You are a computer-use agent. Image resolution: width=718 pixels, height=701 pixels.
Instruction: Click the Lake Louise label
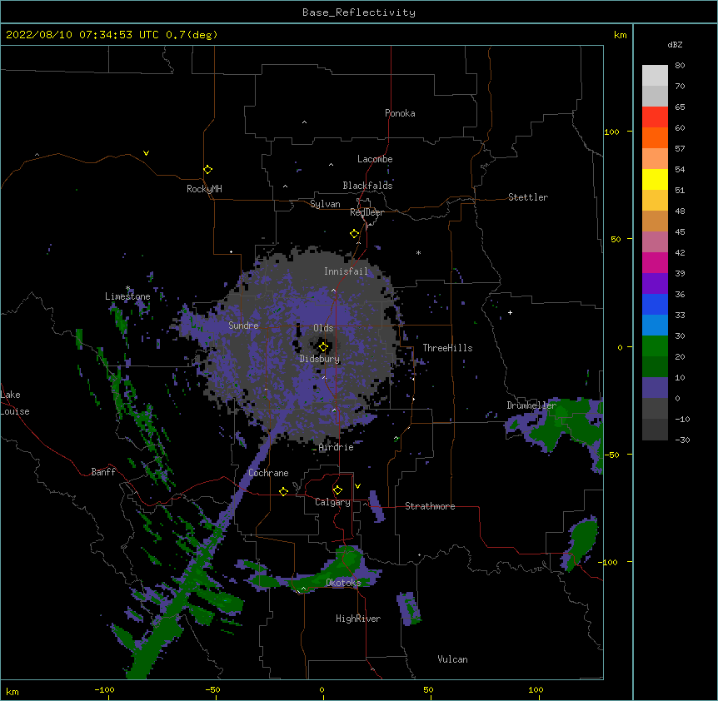point(15,403)
